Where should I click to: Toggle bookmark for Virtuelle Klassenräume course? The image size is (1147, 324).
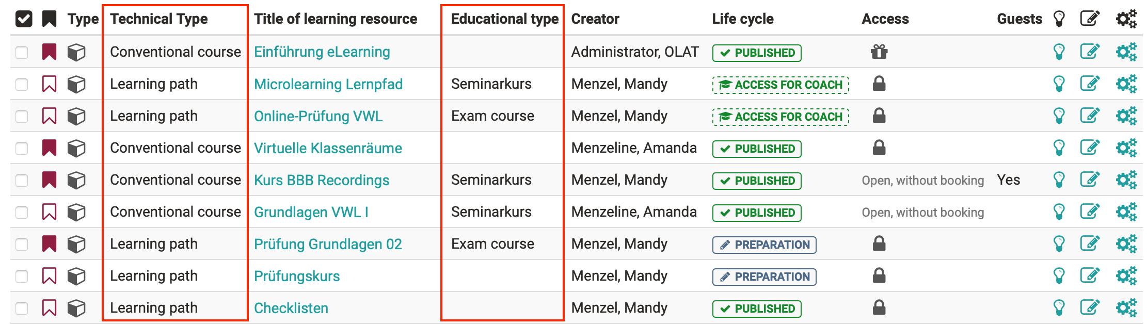49,148
